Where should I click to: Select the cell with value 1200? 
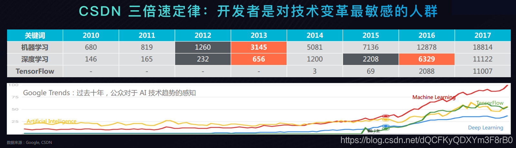[315, 59]
